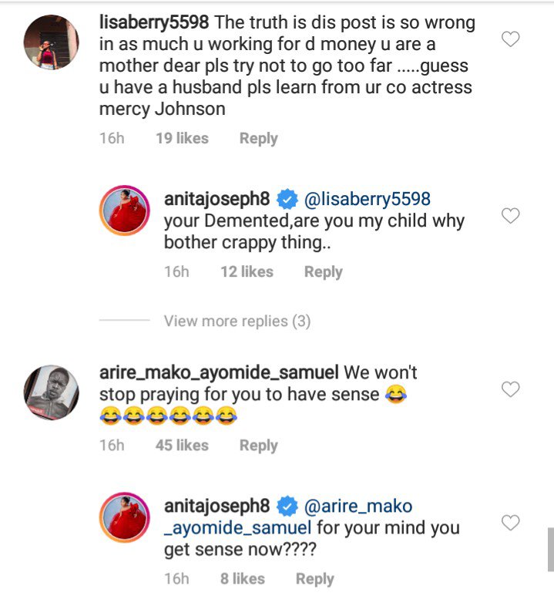
Task: View the 19 likes on lisaberry5598's comment
Action: pyautogui.click(x=182, y=139)
